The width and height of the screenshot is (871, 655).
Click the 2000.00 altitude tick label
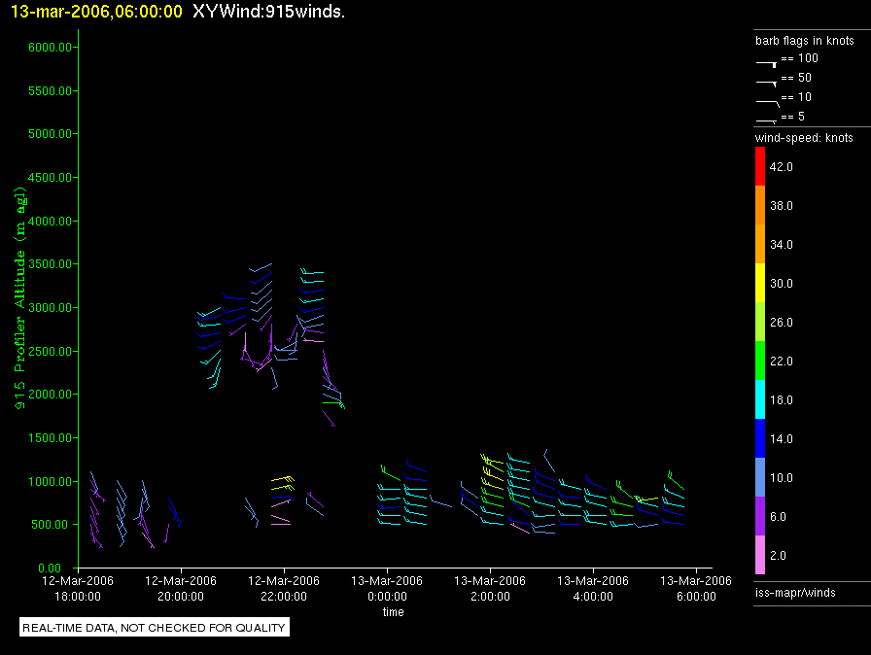click(50, 395)
